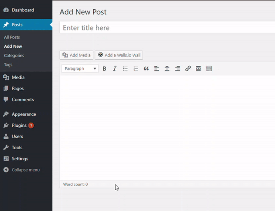Click the Add New Post heading

[83, 12]
